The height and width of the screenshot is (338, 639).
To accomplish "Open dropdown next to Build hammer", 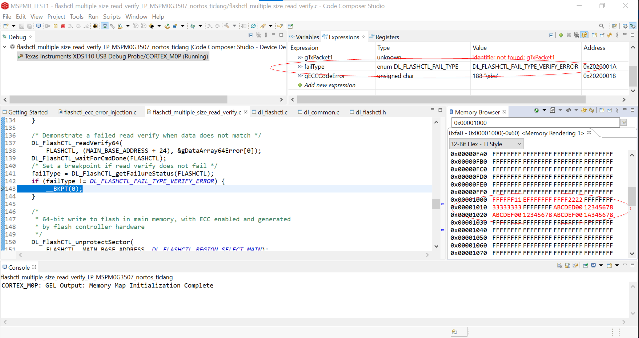I will click(x=234, y=26).
